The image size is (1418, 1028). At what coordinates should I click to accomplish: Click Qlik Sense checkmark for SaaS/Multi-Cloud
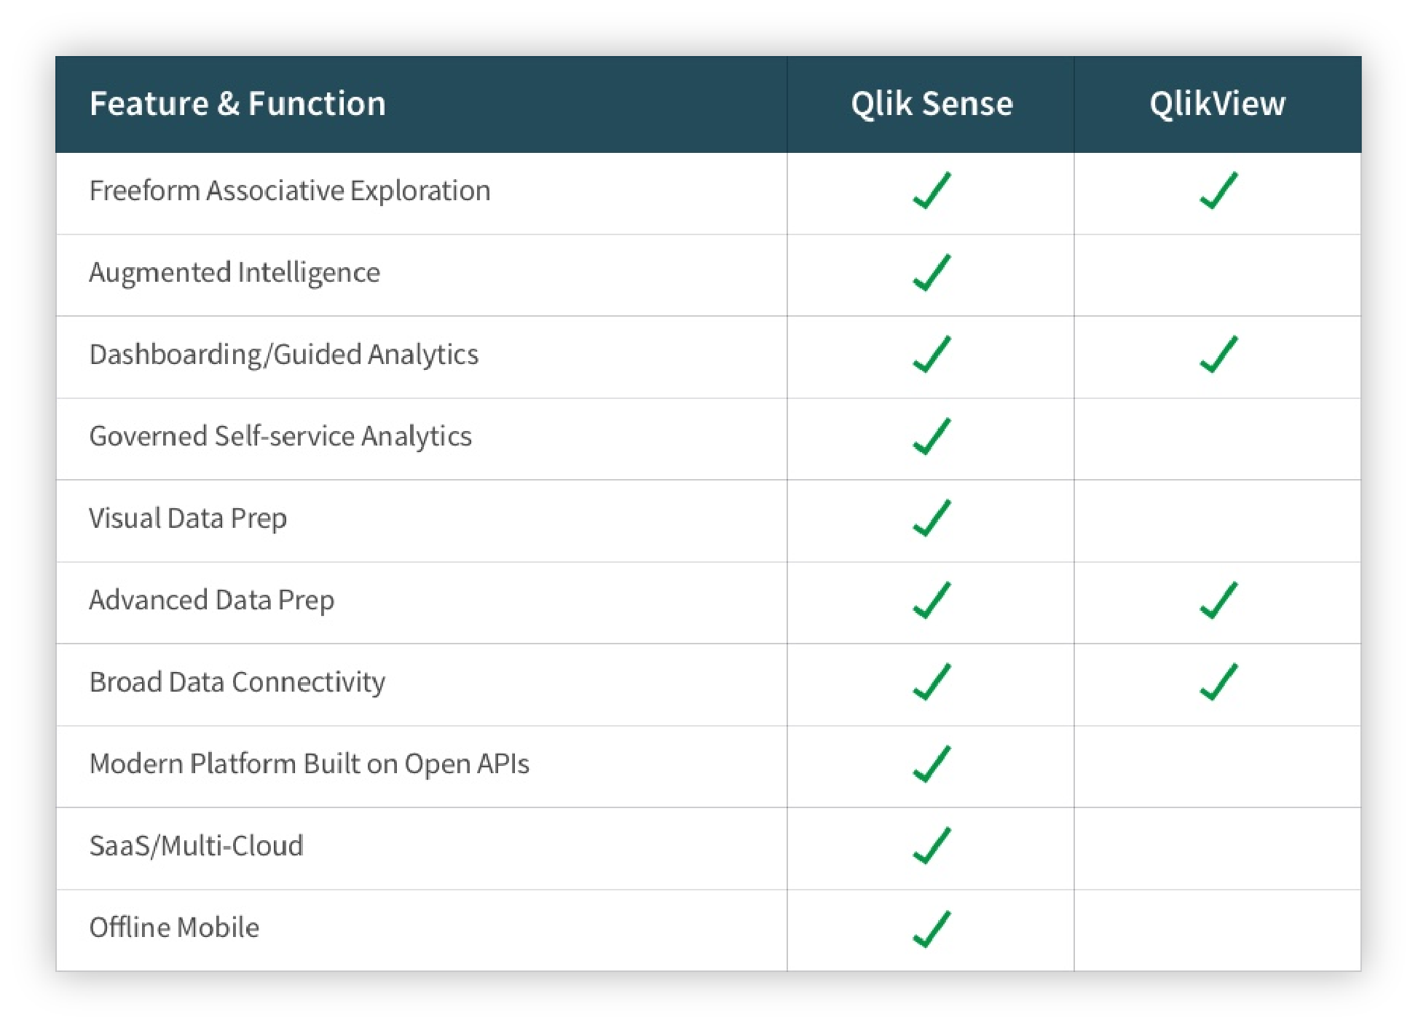pos(931,846)
